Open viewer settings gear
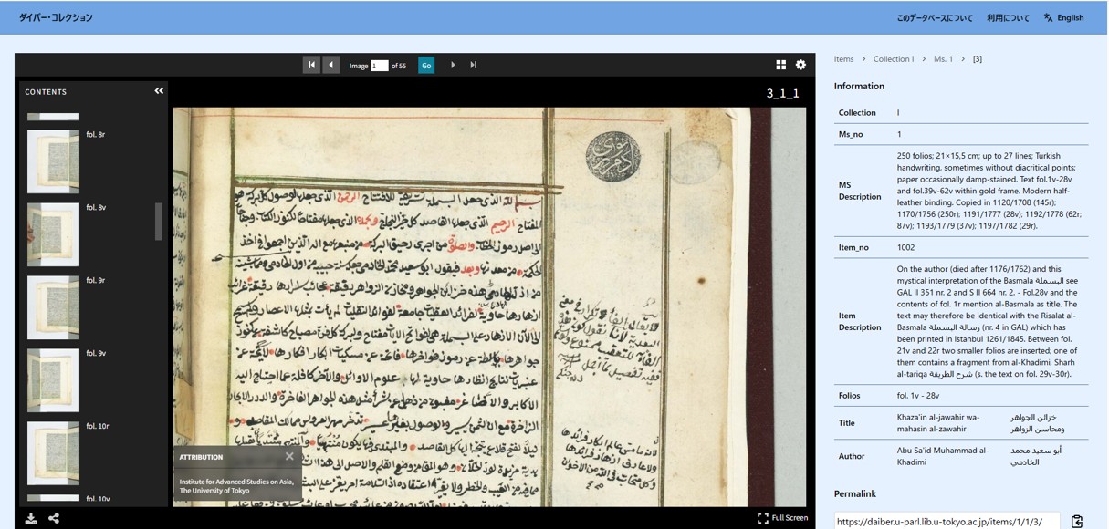Image resolution: width=1109 pixels, height=529 pixels. [x=801, y=65]
